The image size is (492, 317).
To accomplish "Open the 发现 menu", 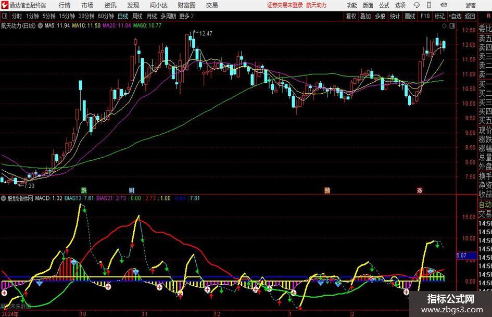I will pyautogui.click(x=133, y=5).
